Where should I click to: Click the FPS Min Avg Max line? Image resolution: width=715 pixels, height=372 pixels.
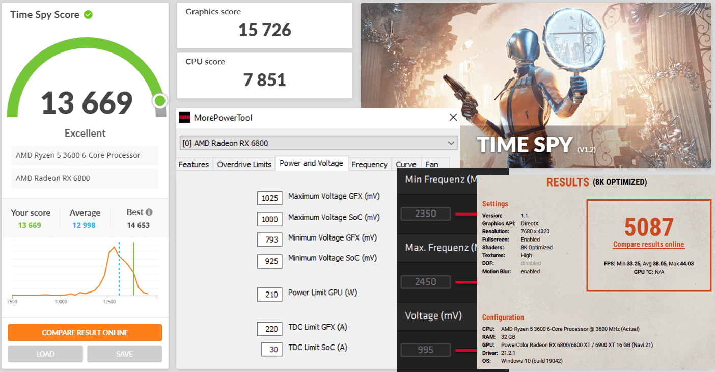(649, 263)
